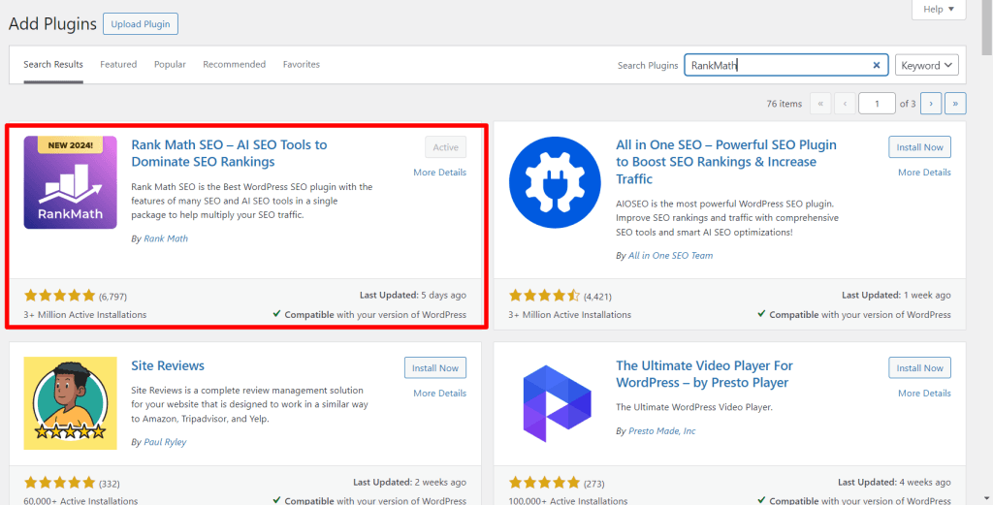Click the Site Reviews avatar icon
The width and height of the screenshot is (993, 505).
click(x=70, y=403)
